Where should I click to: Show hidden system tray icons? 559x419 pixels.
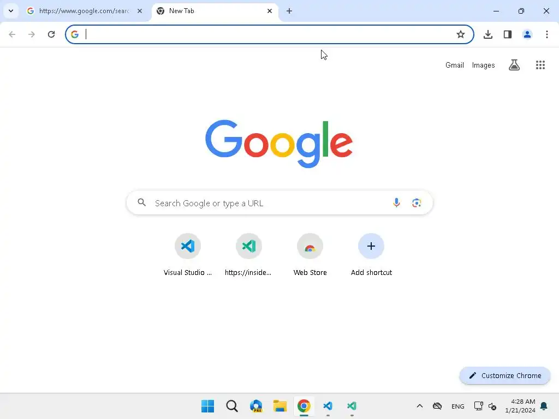tap(420, 406)
